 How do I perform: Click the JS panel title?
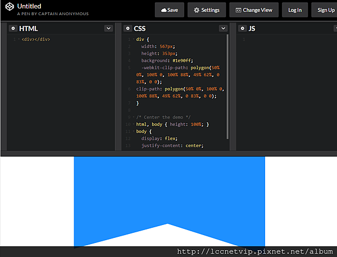point(252,29)
